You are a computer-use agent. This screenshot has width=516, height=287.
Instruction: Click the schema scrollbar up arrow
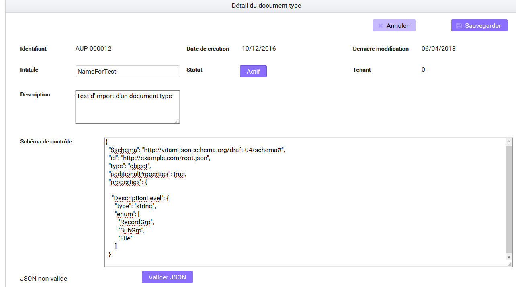[509, 142]
